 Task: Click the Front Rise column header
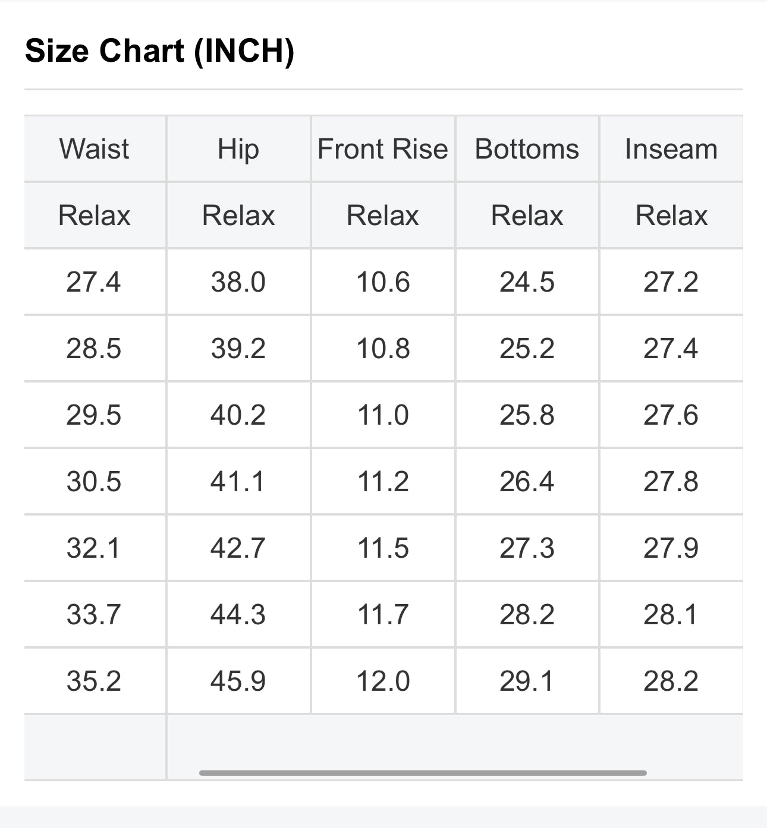(383, 148)
